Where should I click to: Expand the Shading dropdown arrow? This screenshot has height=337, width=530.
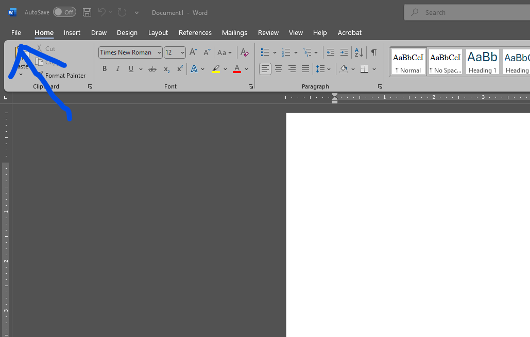tap(353, 69)
